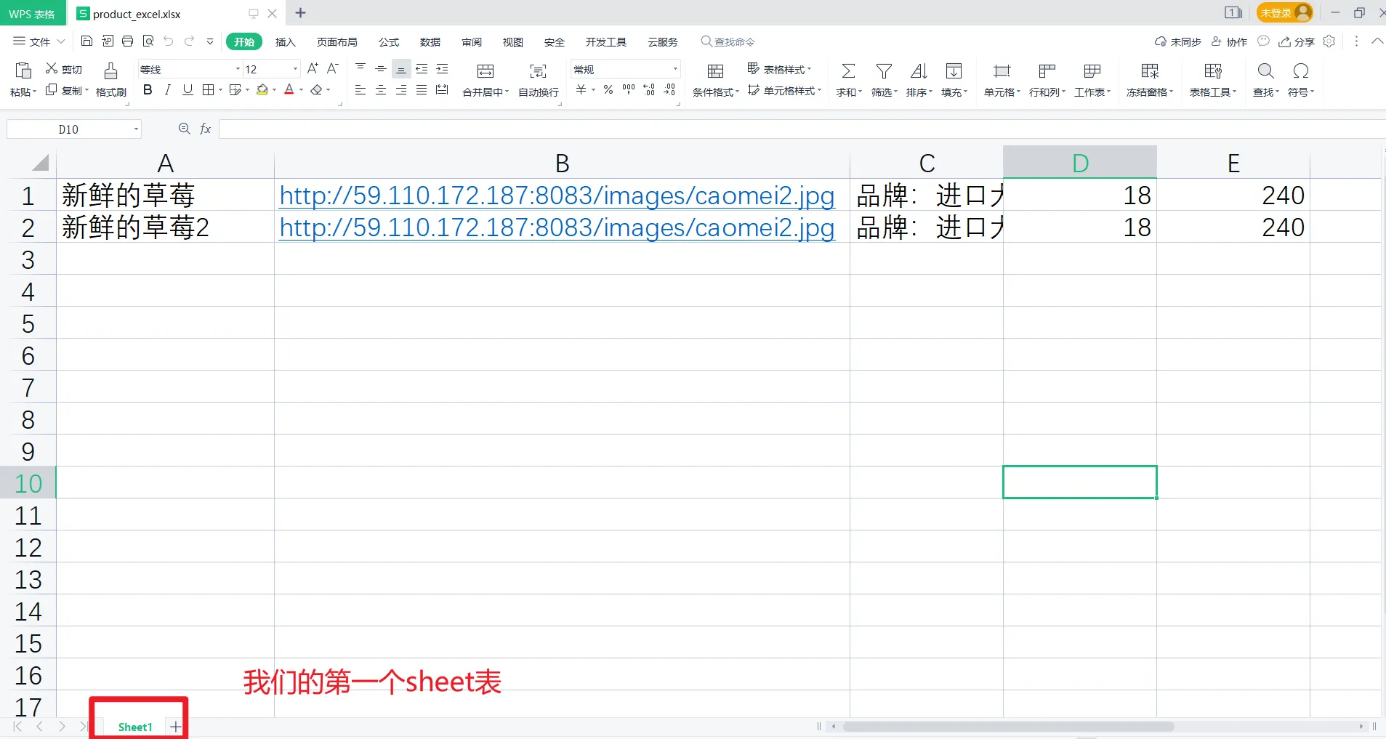Click the Paste clipboard icon
This screenshot has height=739, width=1386.
coord(23,70)
